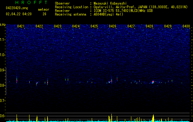Screen dimensions: 193x122
Task: Click the 0429 time marker
Action: [x=168, y=26]
